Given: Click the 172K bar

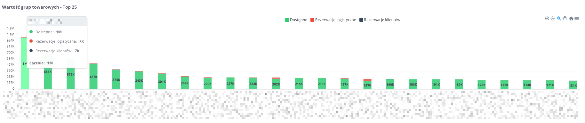Looking at the screenshot, I should point(504,85).
